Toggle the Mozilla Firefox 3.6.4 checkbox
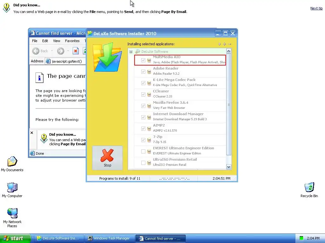Screen dimensions: 325x243 pos(143,106)
